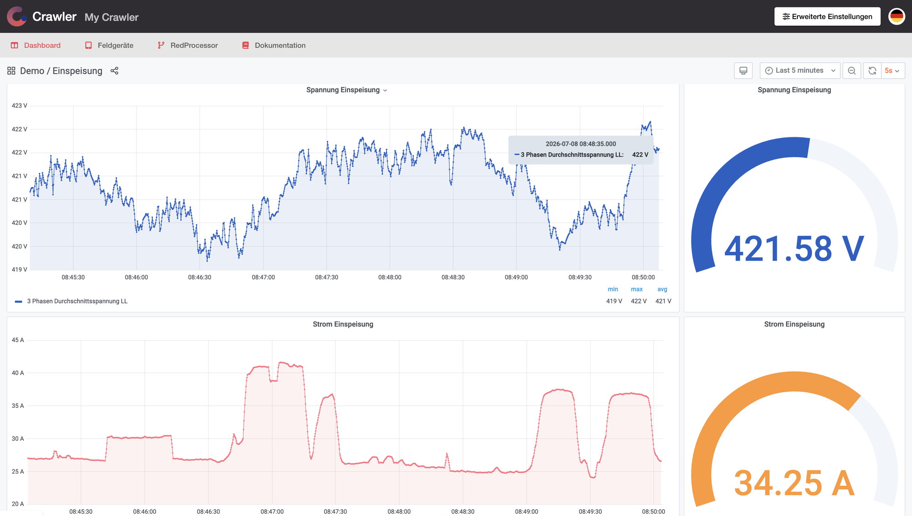Sort legend by min column

pyautogui.click(x=613, y=289)
